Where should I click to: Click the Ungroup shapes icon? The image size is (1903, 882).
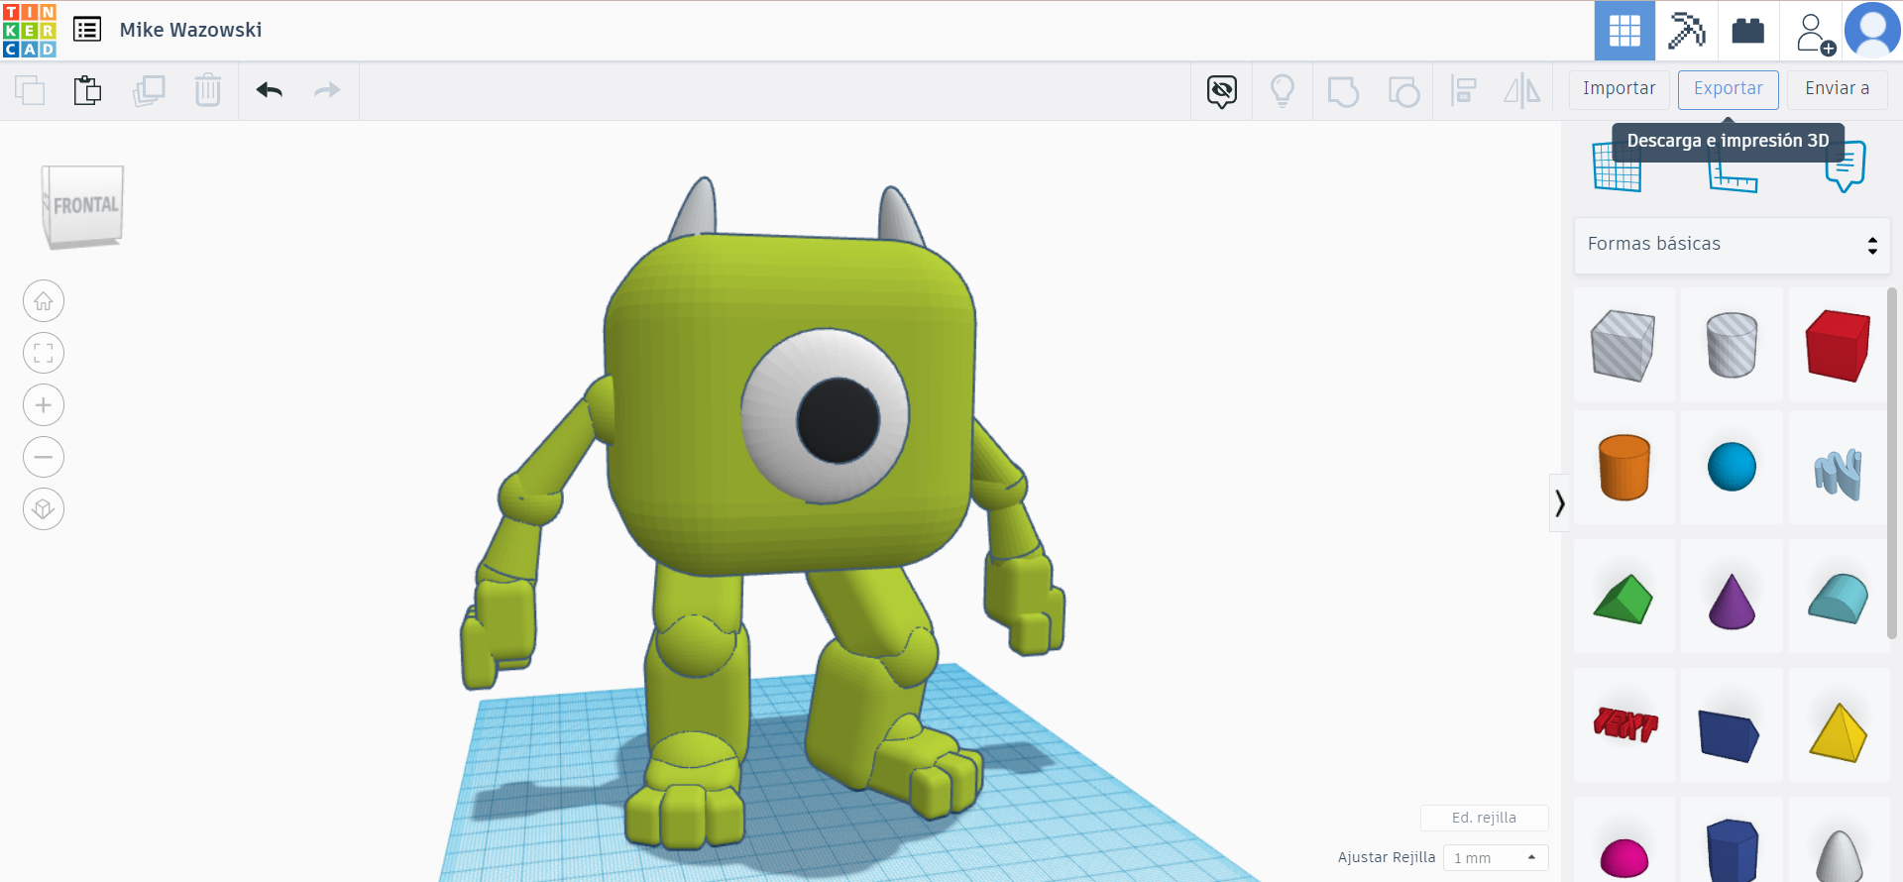point(1403,91)
